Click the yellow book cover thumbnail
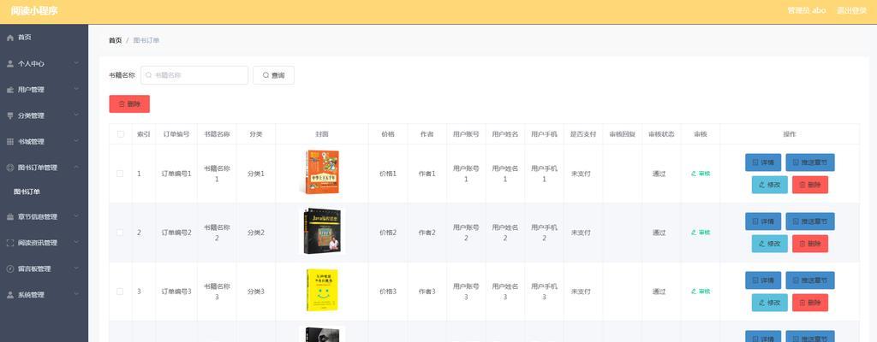The height and width of the screenshot is (342, 877). (x=322, y=290)
